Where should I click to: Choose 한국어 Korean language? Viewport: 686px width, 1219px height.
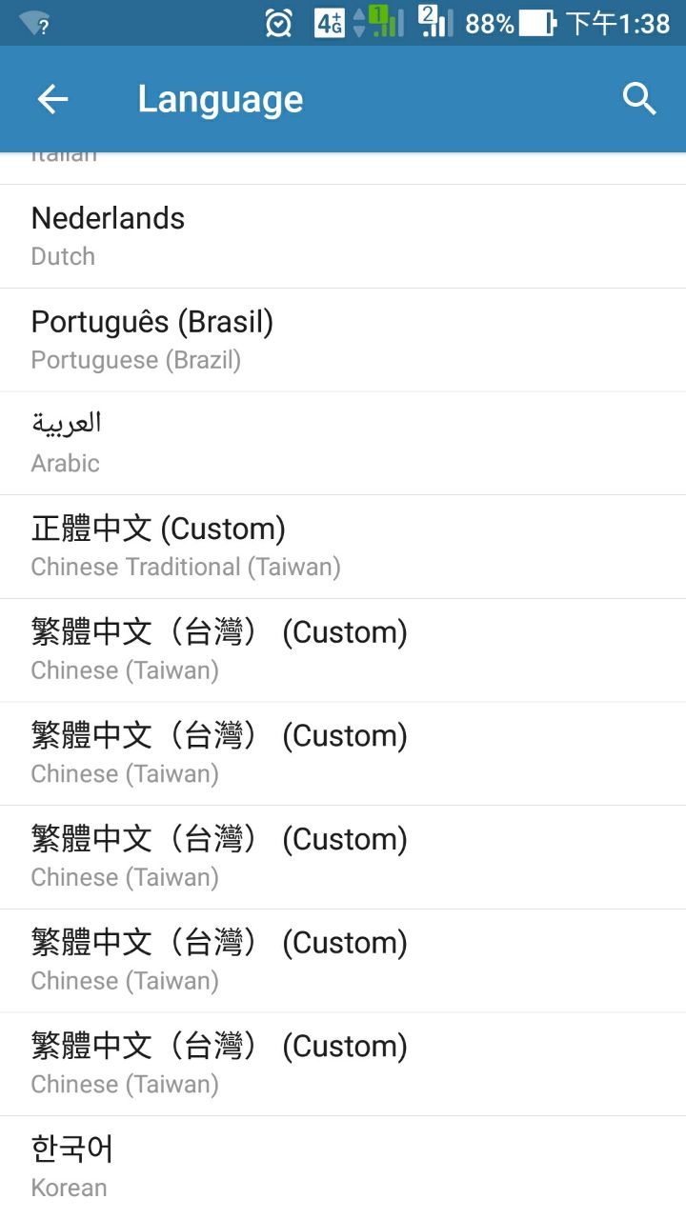point(343,1168)
